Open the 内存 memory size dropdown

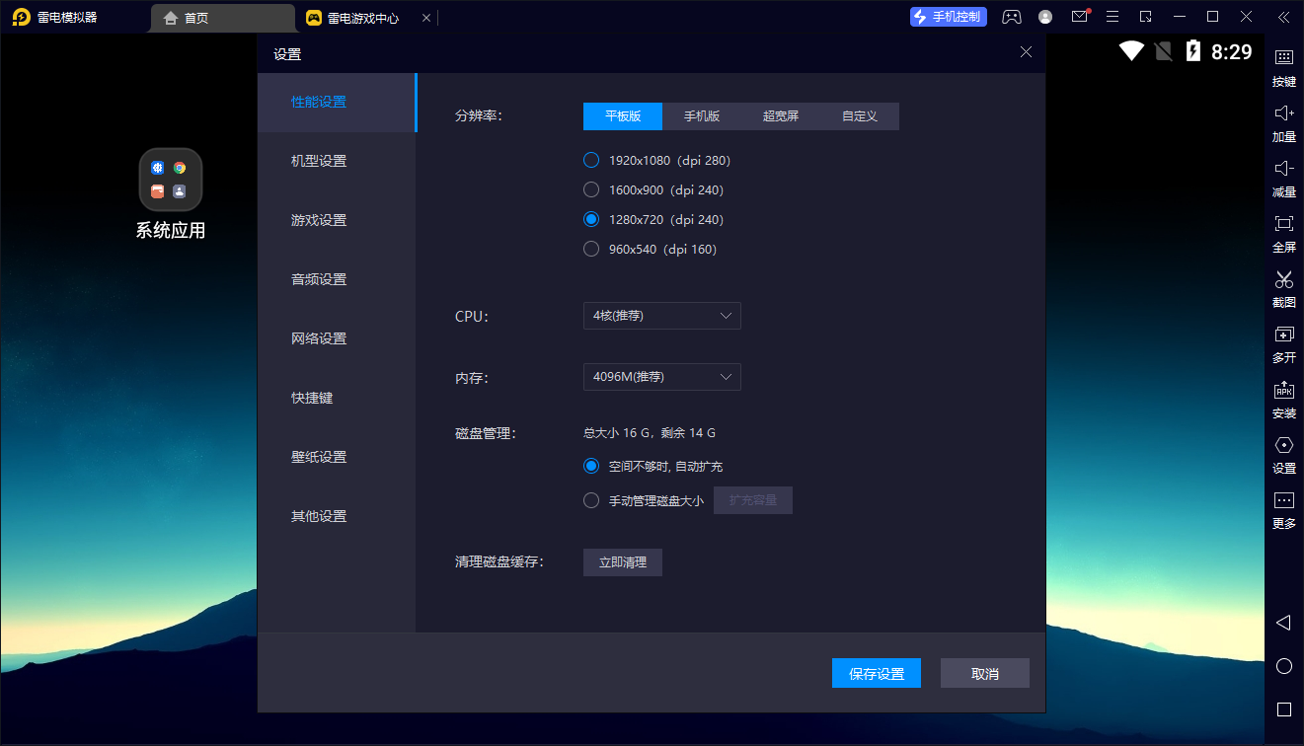(x=661, y=376)
